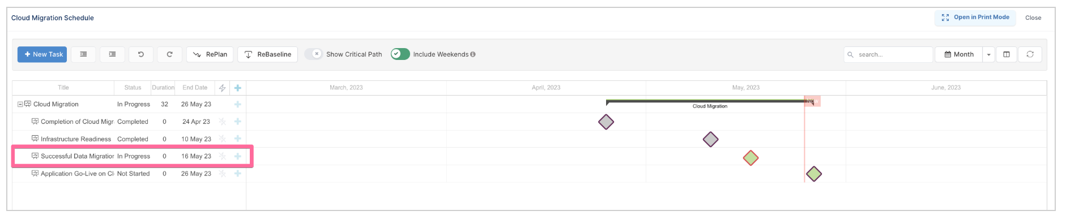The image size is (1066, 215).
Task: Click the indent task icon
Action: 112,54
